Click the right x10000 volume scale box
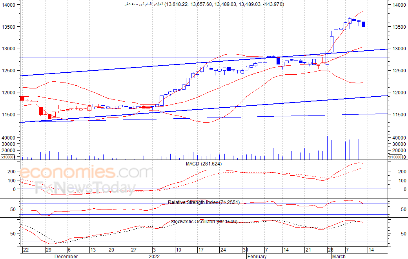 coord(396,157)
